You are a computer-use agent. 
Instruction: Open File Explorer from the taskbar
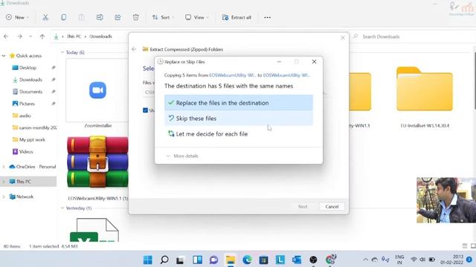231,260
